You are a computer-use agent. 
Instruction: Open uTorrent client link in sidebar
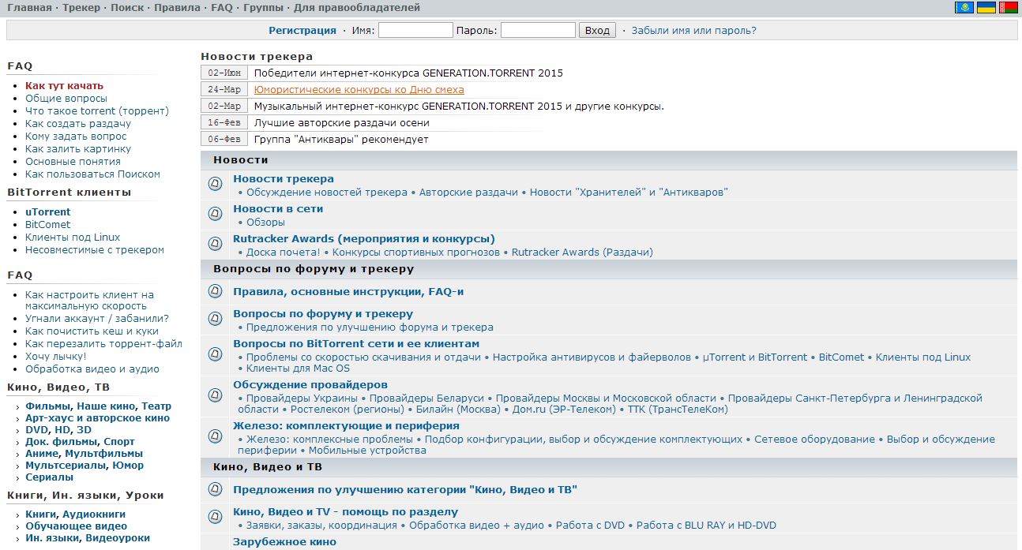click(x=47, y=211)
